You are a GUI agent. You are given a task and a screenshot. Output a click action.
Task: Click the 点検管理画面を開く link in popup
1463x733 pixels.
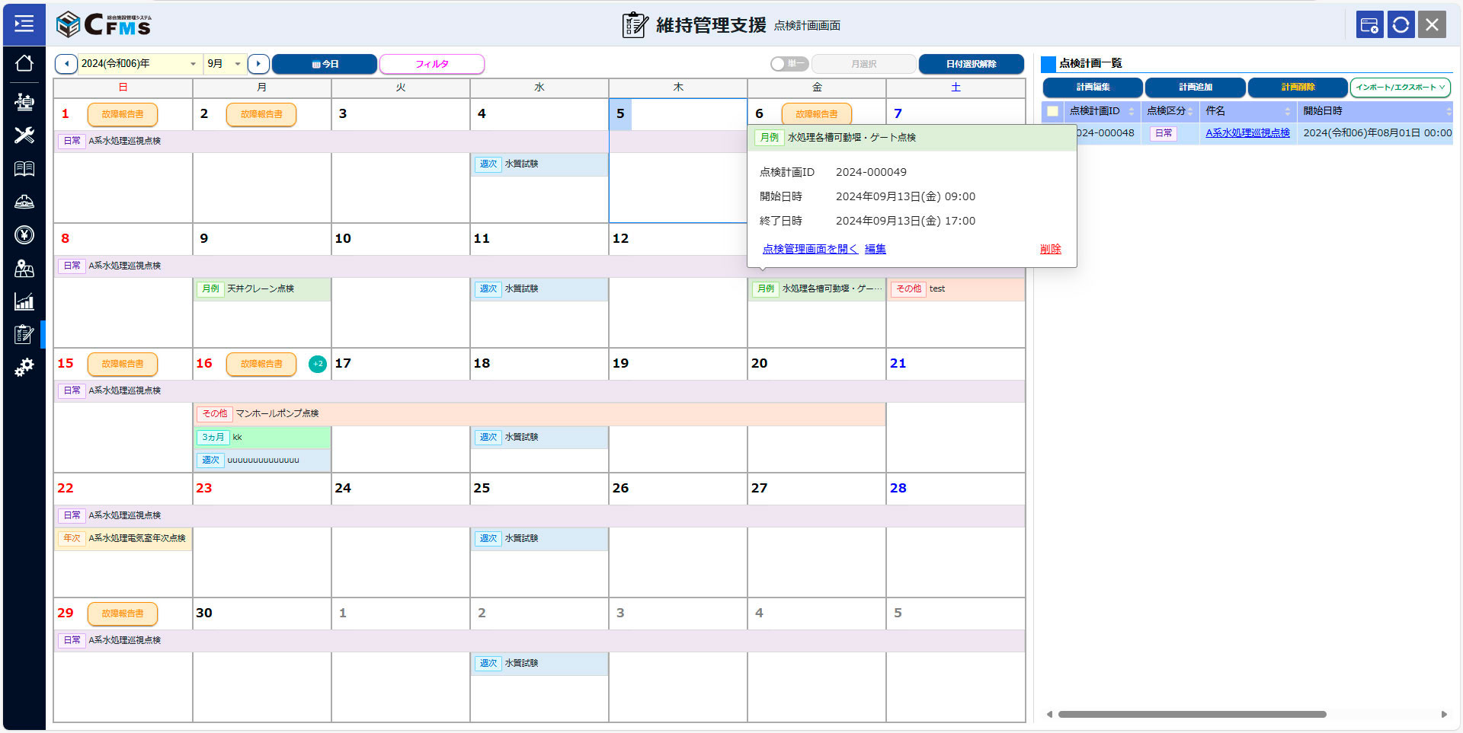tap(809, 249)
